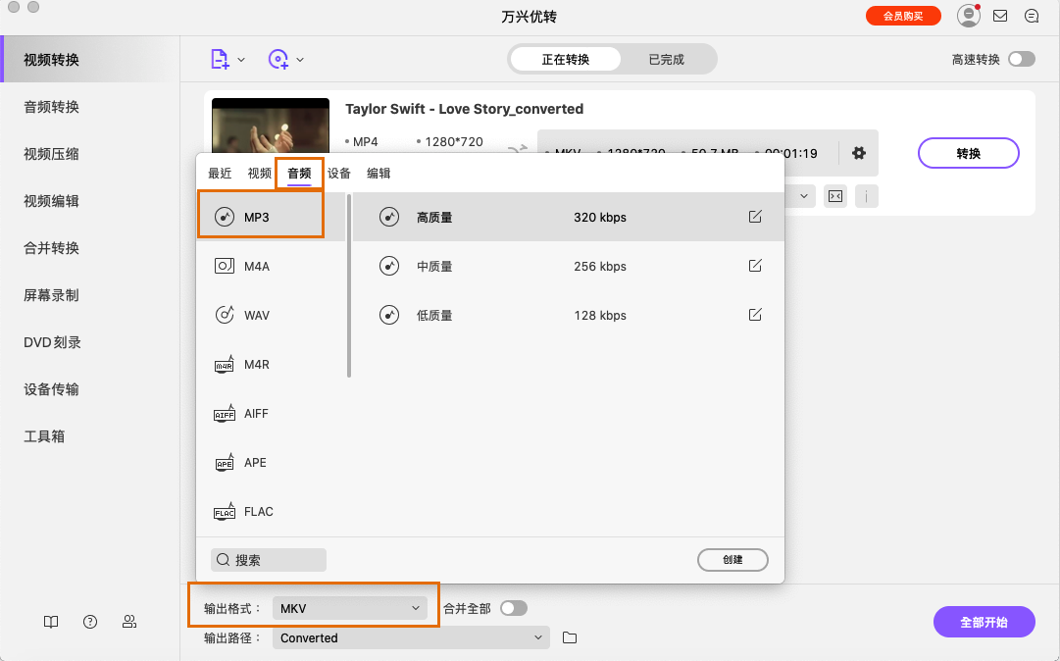Screen dimensions: 1060x661
Task: Expand the 输出路径 Converted dropdown
Action: coord(411,636)
